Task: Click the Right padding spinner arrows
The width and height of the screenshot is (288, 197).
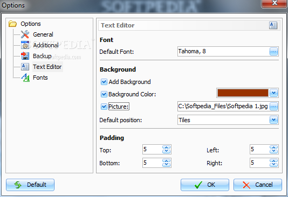Action: [273, 163]
